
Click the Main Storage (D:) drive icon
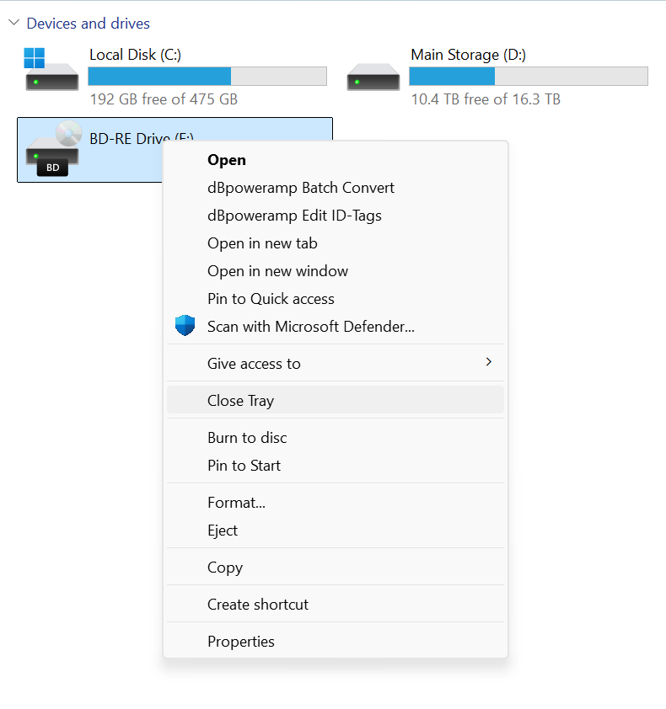pos(373,77)
